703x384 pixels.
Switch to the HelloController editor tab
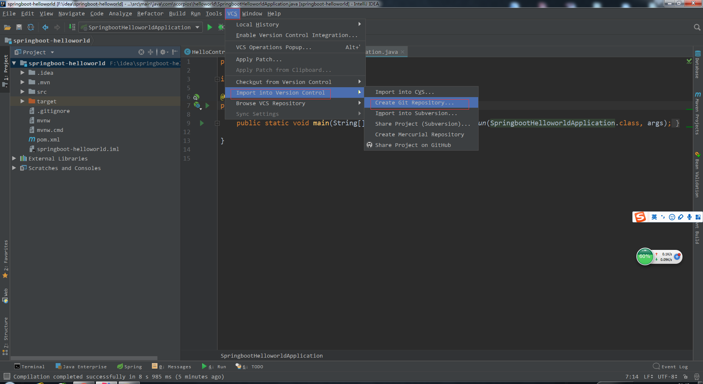(204, 52)
